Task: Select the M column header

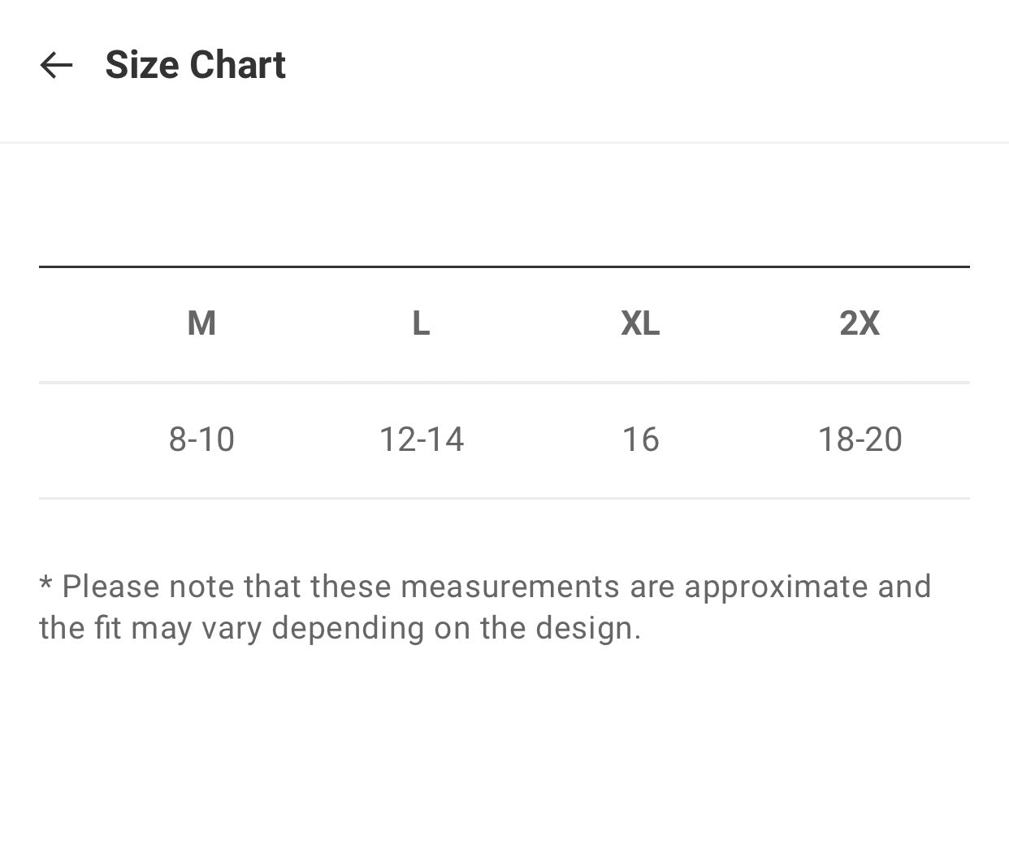Action: (x=201, y=323)
